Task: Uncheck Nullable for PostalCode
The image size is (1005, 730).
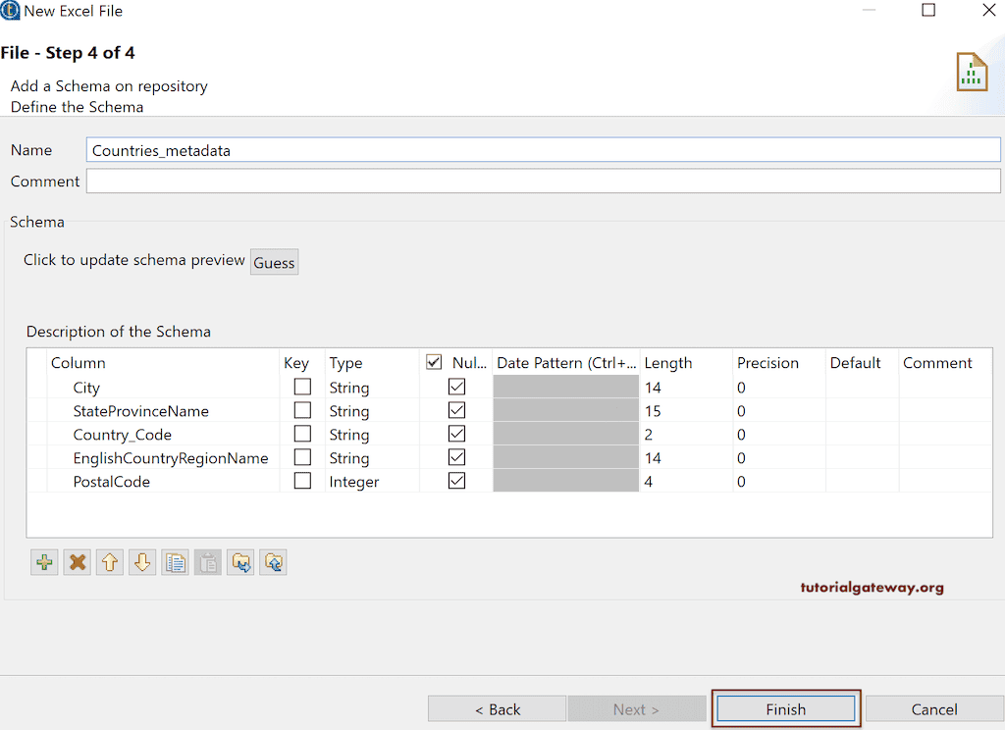Action: pyautogui.click(x=455, y=481)
